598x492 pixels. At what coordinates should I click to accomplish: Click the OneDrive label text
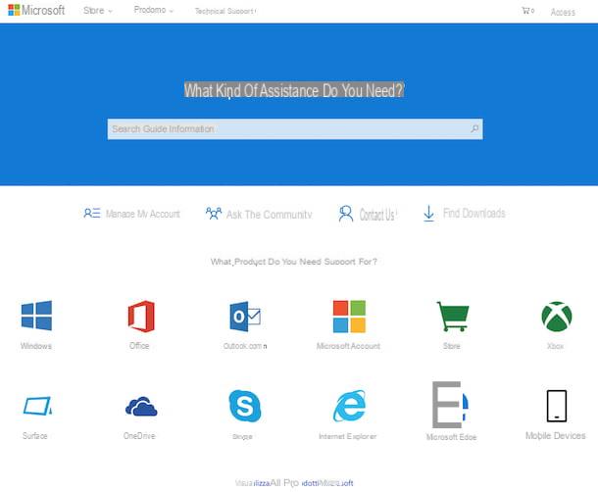[139, 435]
